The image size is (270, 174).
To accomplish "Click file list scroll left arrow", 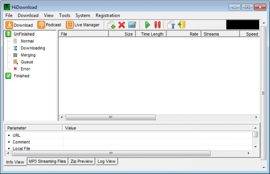I will tap(62, 117).
